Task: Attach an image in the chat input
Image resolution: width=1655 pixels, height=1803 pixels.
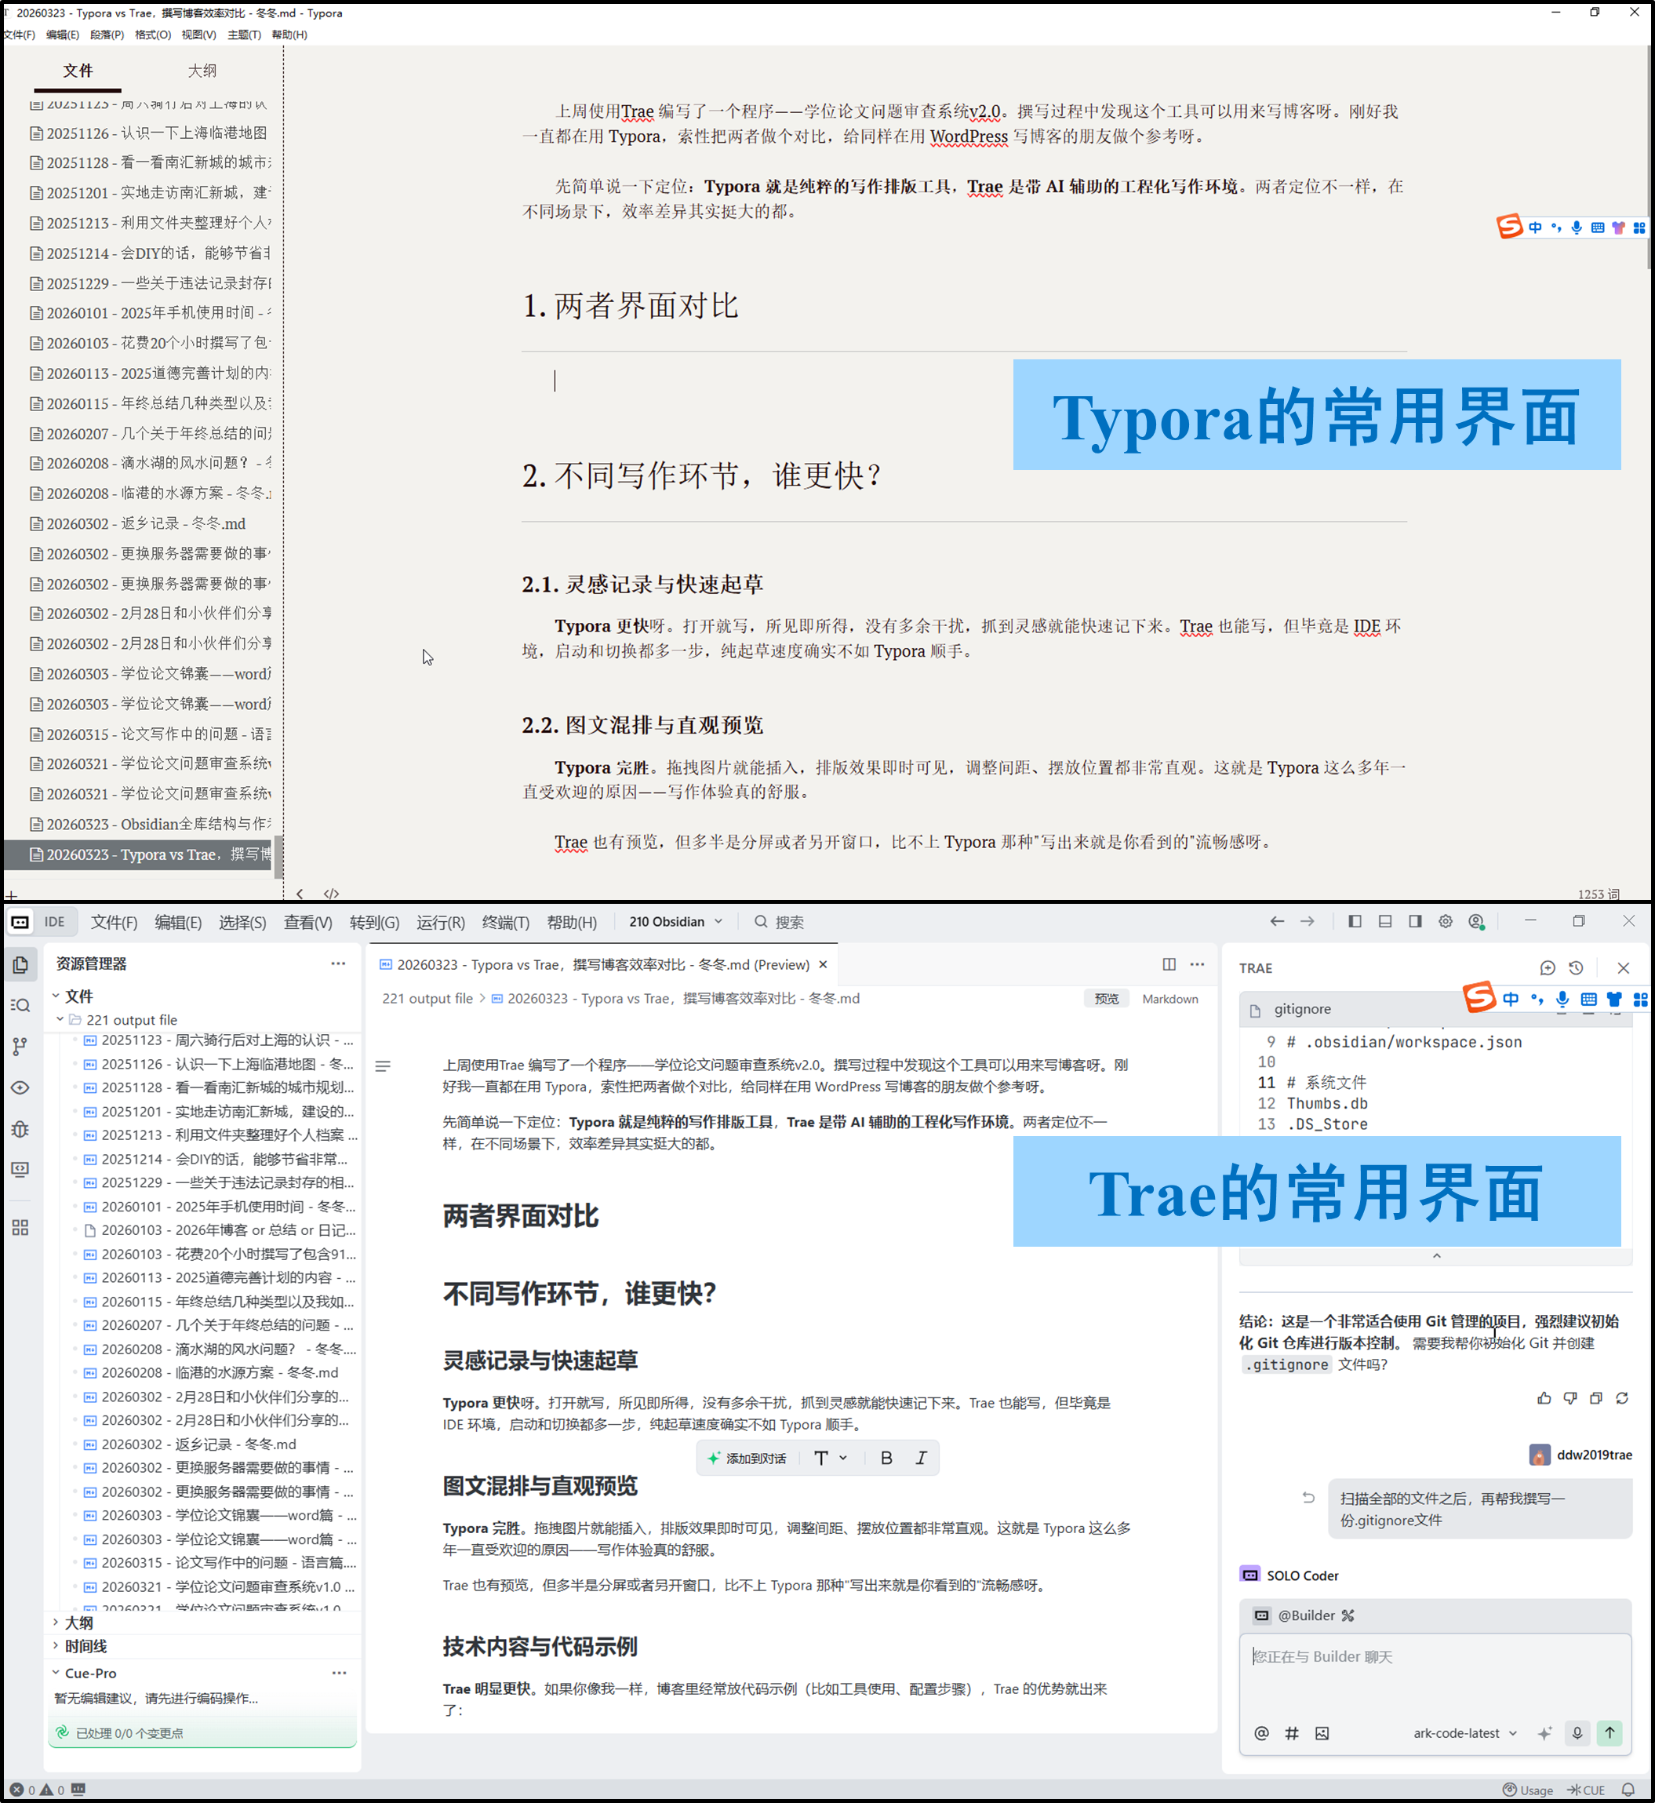Action: pyautogui.click(x=1321, y=1733)
